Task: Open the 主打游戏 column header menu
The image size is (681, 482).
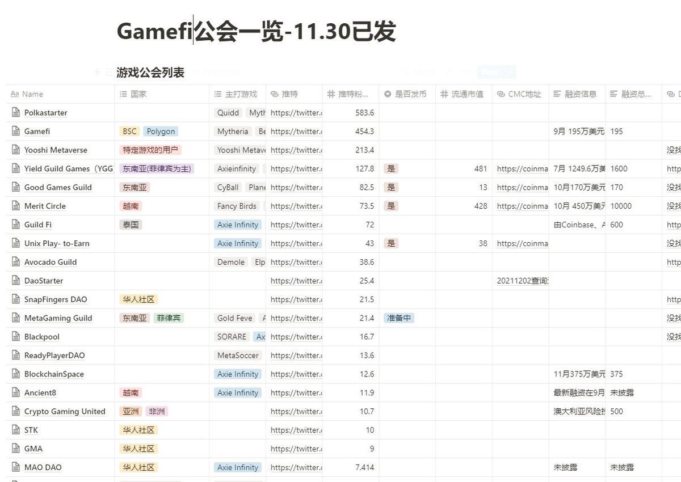Action: [238, 94]
